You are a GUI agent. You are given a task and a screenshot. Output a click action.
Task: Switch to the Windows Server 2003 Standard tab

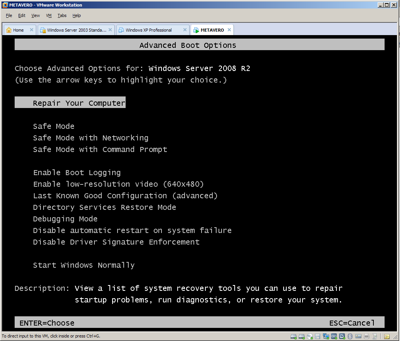tap(76, 30)
